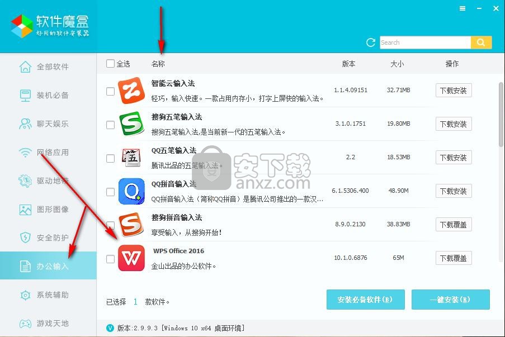Click the 搜狗五笔输入法 green S icon
The width and height of the screenshot is (505, 337).
click(131, 124)
